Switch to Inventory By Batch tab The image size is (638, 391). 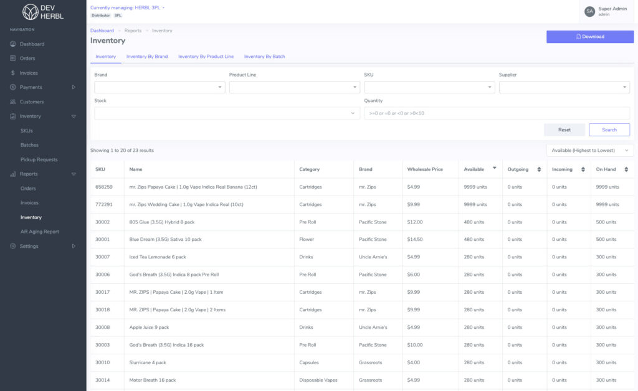pos(264,57)
